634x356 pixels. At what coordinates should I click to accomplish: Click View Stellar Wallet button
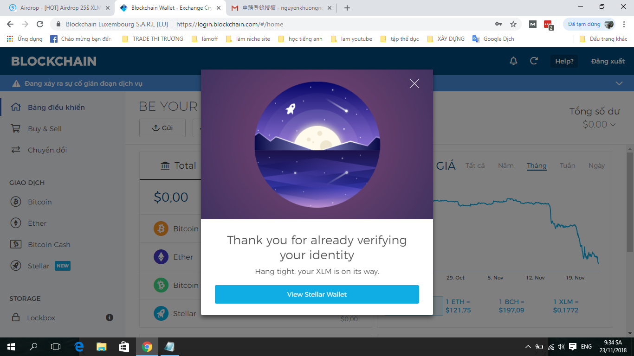pos(317,294)
